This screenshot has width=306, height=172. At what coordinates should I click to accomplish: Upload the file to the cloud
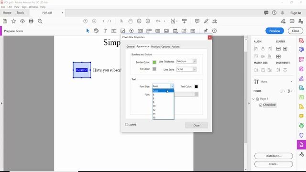pyautogui.click(x=22, y=21)
